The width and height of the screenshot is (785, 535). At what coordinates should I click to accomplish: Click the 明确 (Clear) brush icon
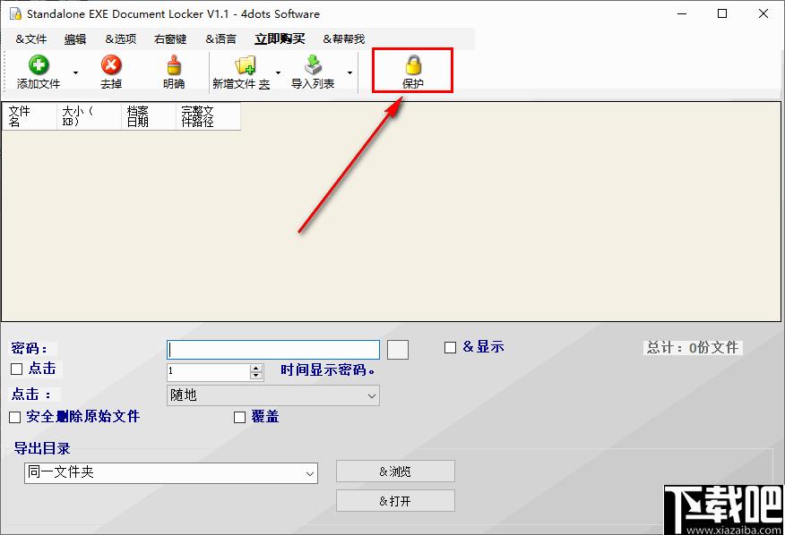(x=174, y=65)
